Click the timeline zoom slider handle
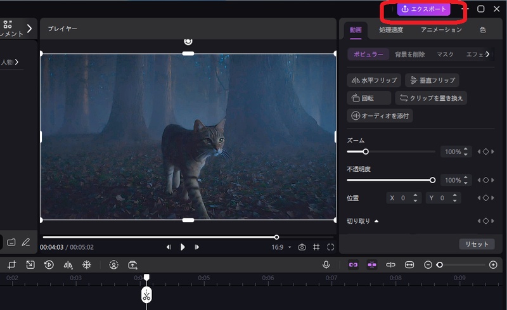Viewport: 507px width, 310px height. tap(439, 265)
